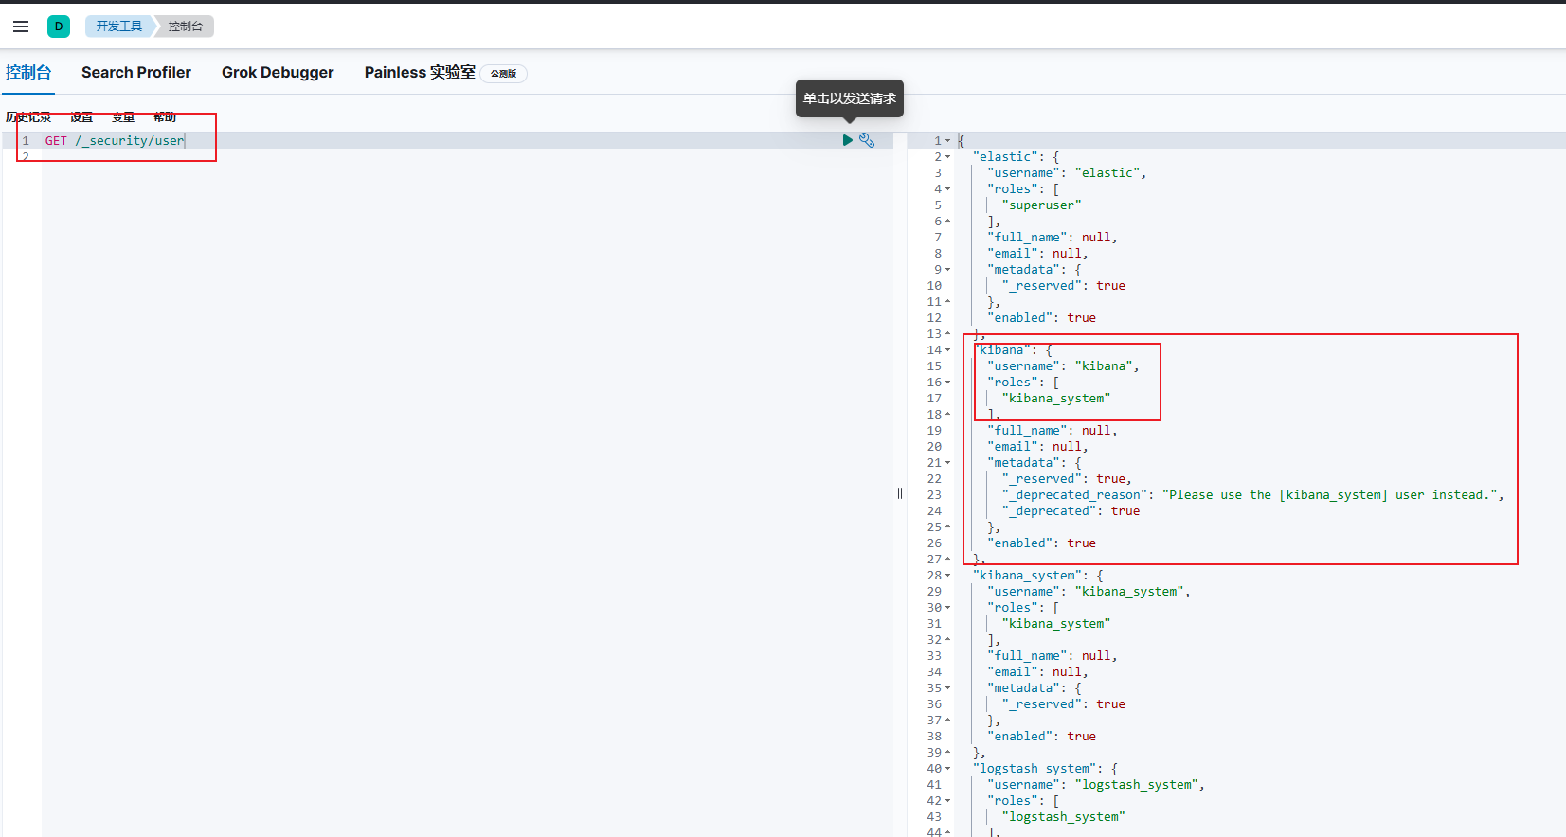
Task: Click the 公测版 beta badge
Action: [x=504, y=74]
